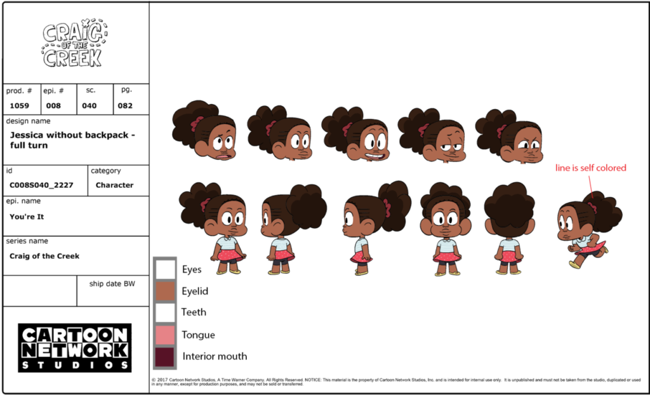The height and width of the screenshot is (395, 650).
Task: Click the head with toothy grin expression
Action: (x=355, y=135)
